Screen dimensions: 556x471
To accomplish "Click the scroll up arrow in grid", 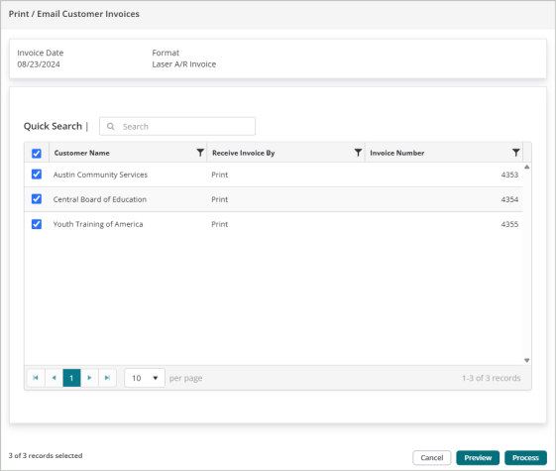I will (527, 167).
